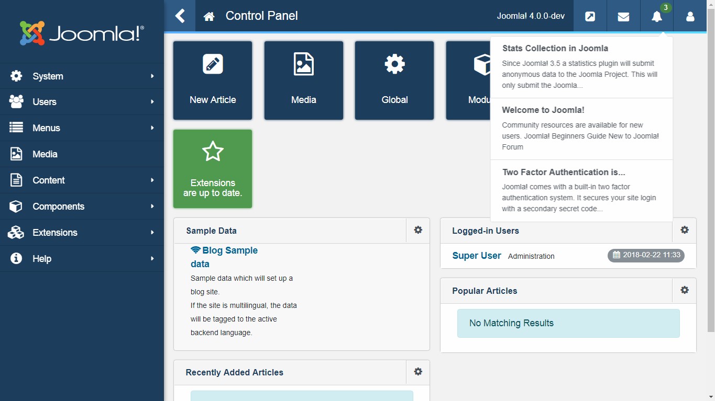Click the Super User link
The height and width of the screenshot is (401, 715).
(x=477, y=256)
